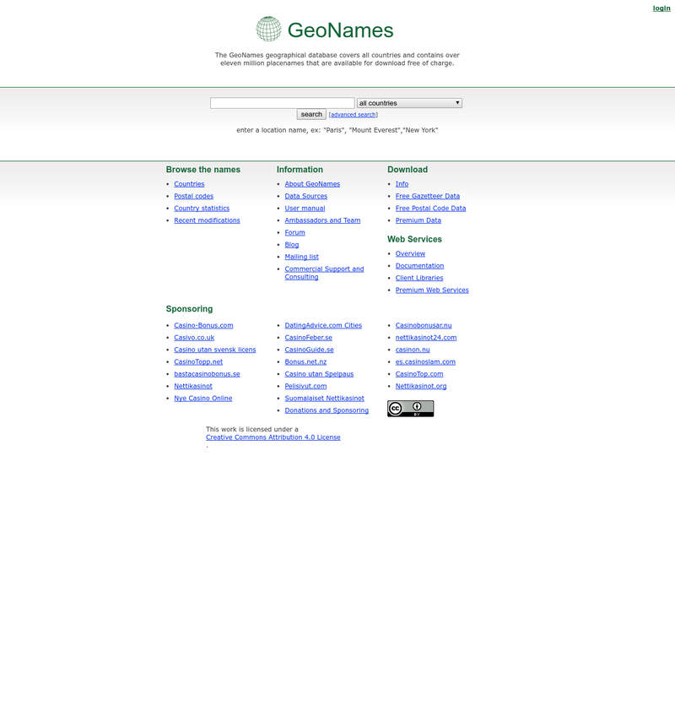Click the GeoNames globe logo
The height and width of the screenshot is (711, 675).
268,29
